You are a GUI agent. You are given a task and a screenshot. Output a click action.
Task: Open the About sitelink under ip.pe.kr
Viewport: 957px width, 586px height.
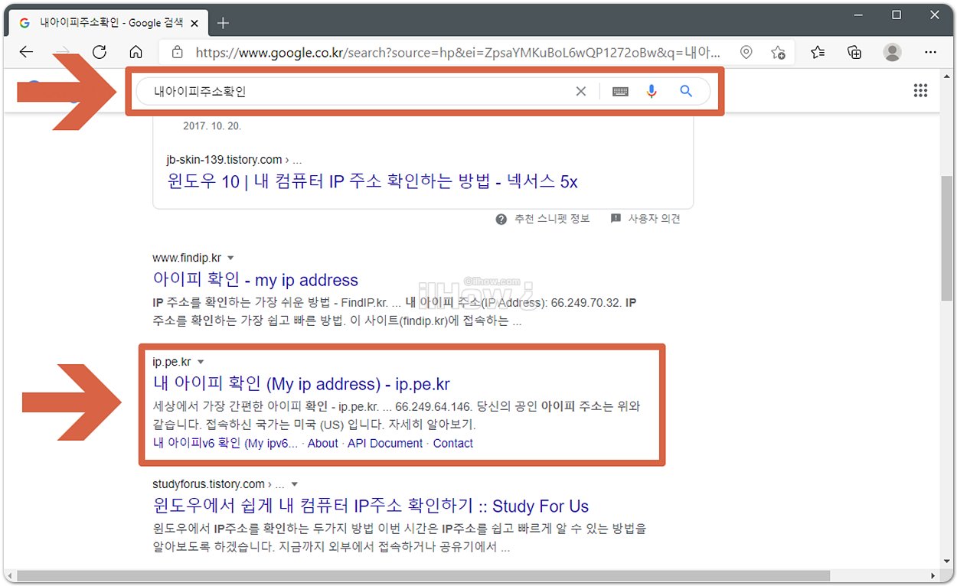(322, 443)
